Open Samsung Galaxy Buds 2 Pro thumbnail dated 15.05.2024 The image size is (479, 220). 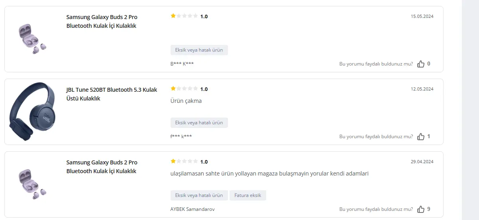(32, 39)
